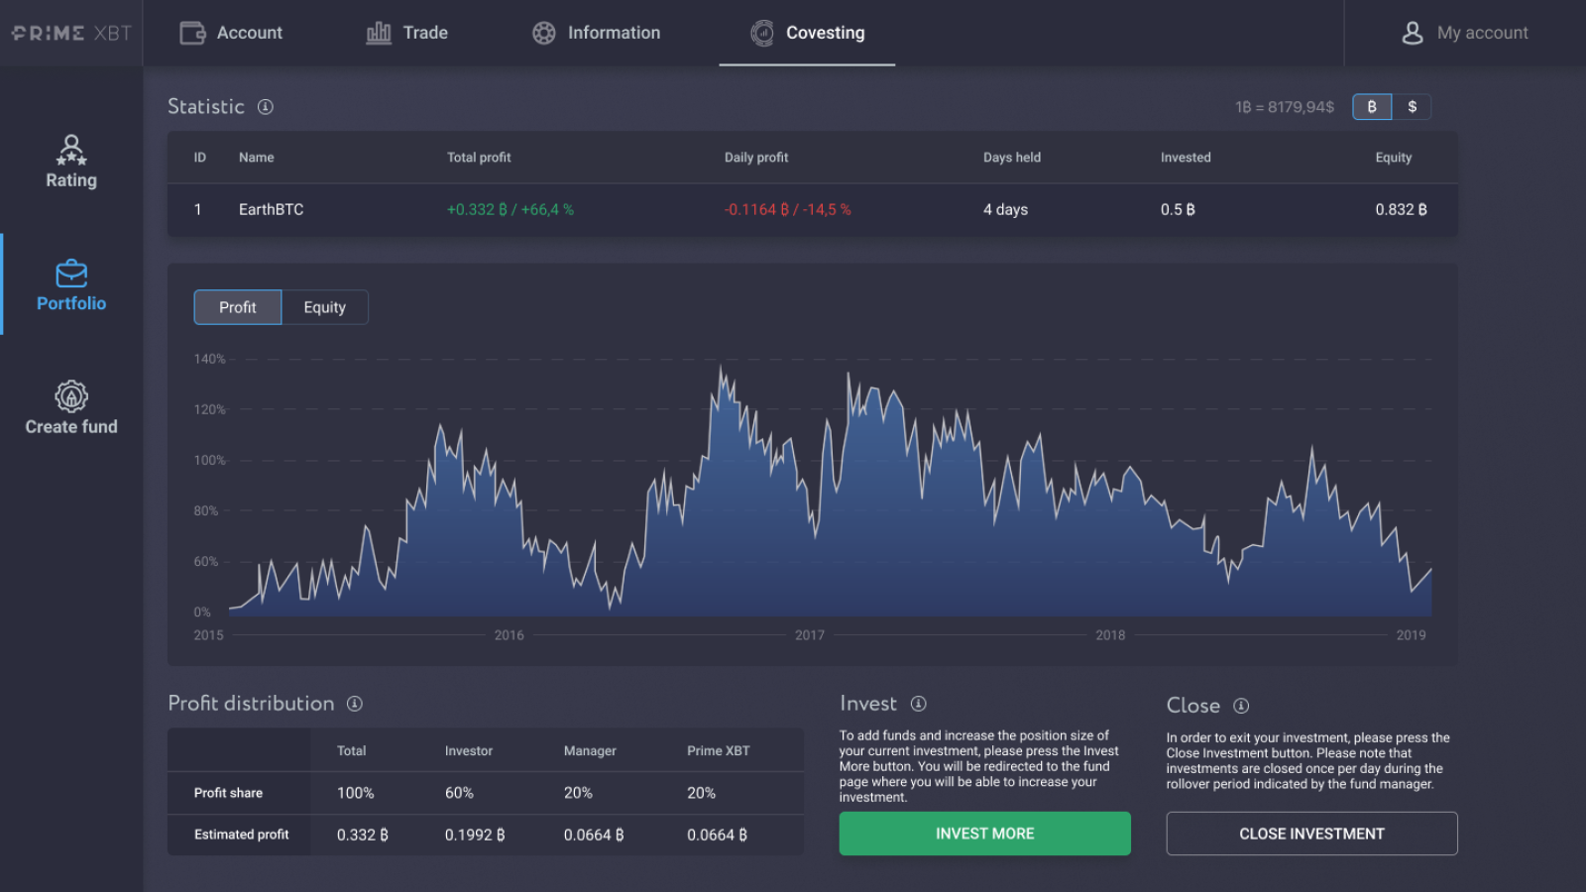Click the Investor column in Profit distribution
Screen dimensions: 1586x892
pos(469,751)
